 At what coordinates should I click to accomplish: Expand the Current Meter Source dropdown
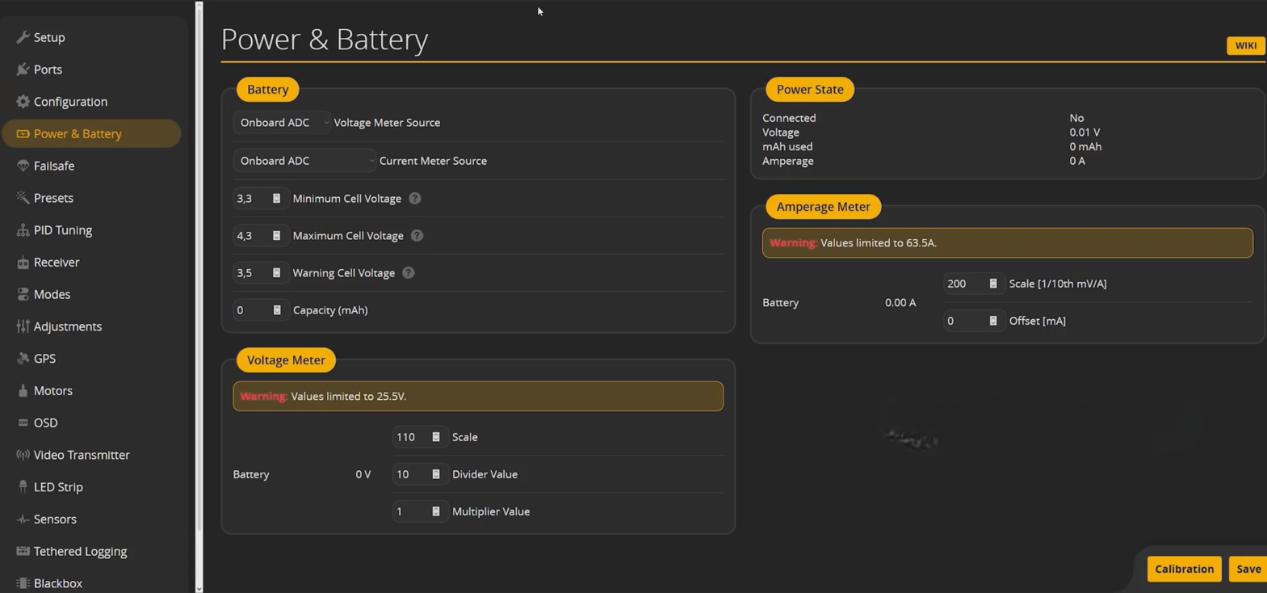[304, 161]
